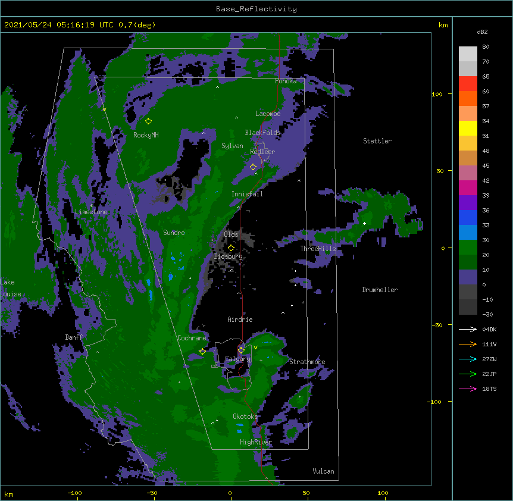
Task: Click the Base_Reflectivity title text
Action: click(256, 9)
